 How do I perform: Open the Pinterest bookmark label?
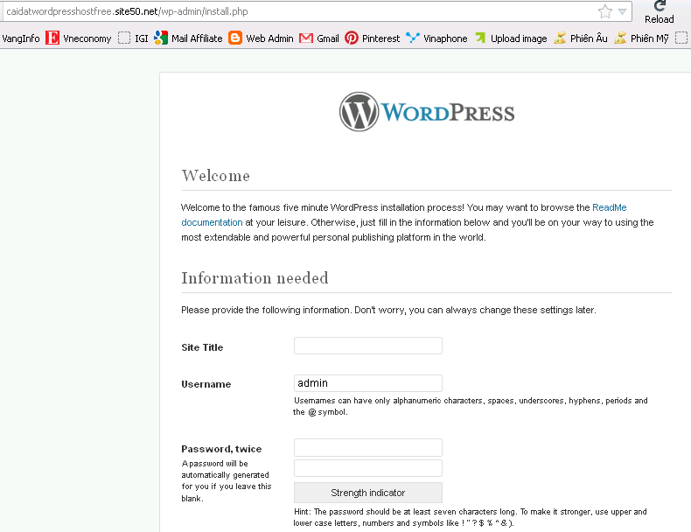[380, 38]
